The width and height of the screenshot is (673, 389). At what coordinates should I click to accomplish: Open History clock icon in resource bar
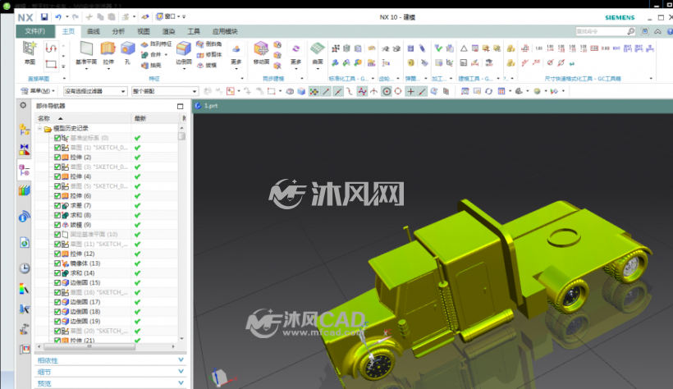tap(25, 268)
